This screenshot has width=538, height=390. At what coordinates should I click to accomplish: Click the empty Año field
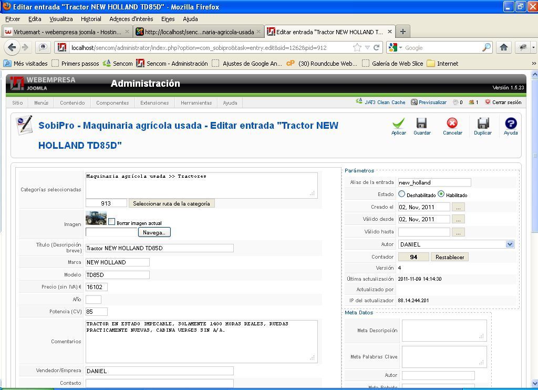click(x=94, y=300)
